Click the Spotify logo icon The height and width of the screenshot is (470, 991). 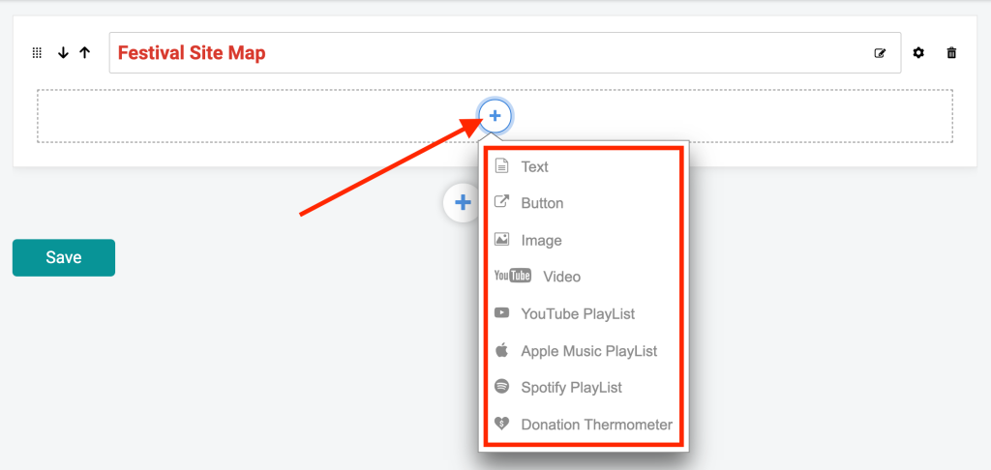click(x=502, y=387)
